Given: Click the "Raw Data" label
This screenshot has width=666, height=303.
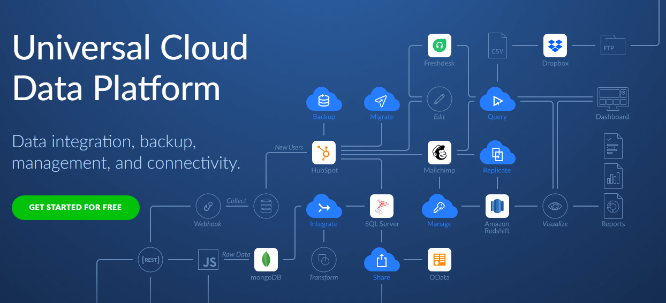Looking at the screenshot, I should point(236,254).
